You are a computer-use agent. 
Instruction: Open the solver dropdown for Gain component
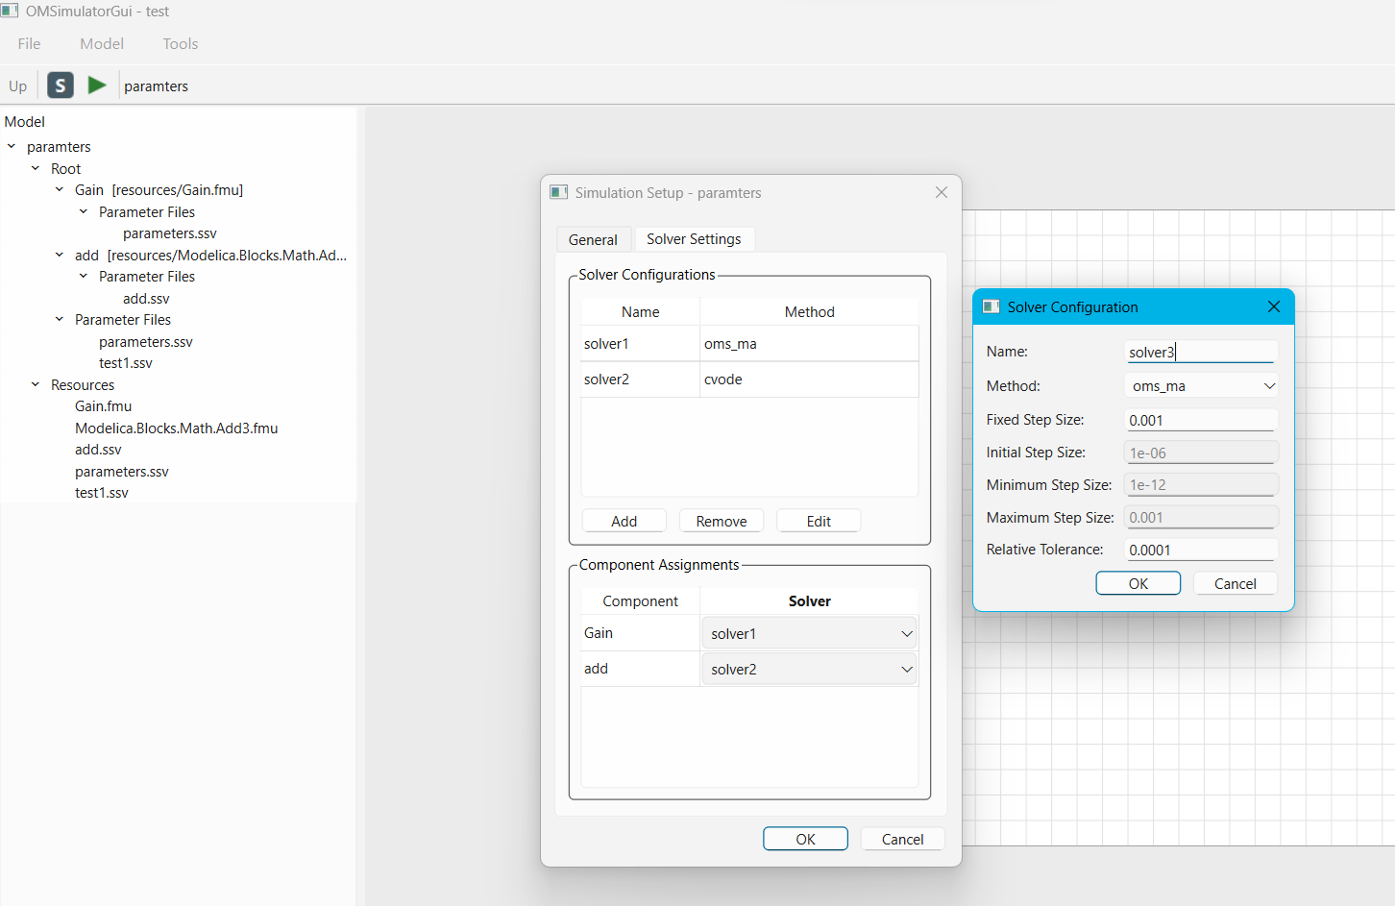click(809, 633)
